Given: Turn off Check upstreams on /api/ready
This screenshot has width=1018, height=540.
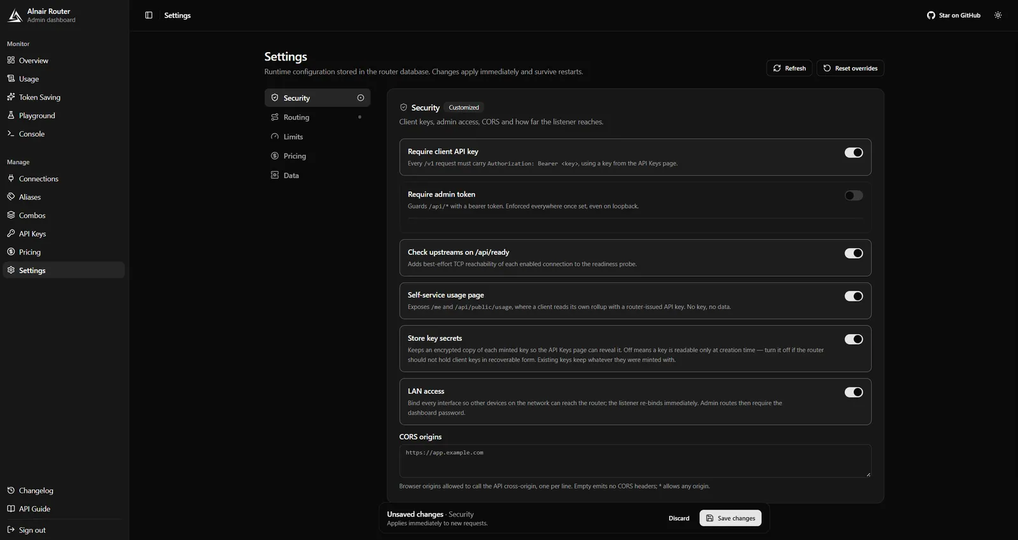Looking at the screenshot, I should click(x=853, y=253).
